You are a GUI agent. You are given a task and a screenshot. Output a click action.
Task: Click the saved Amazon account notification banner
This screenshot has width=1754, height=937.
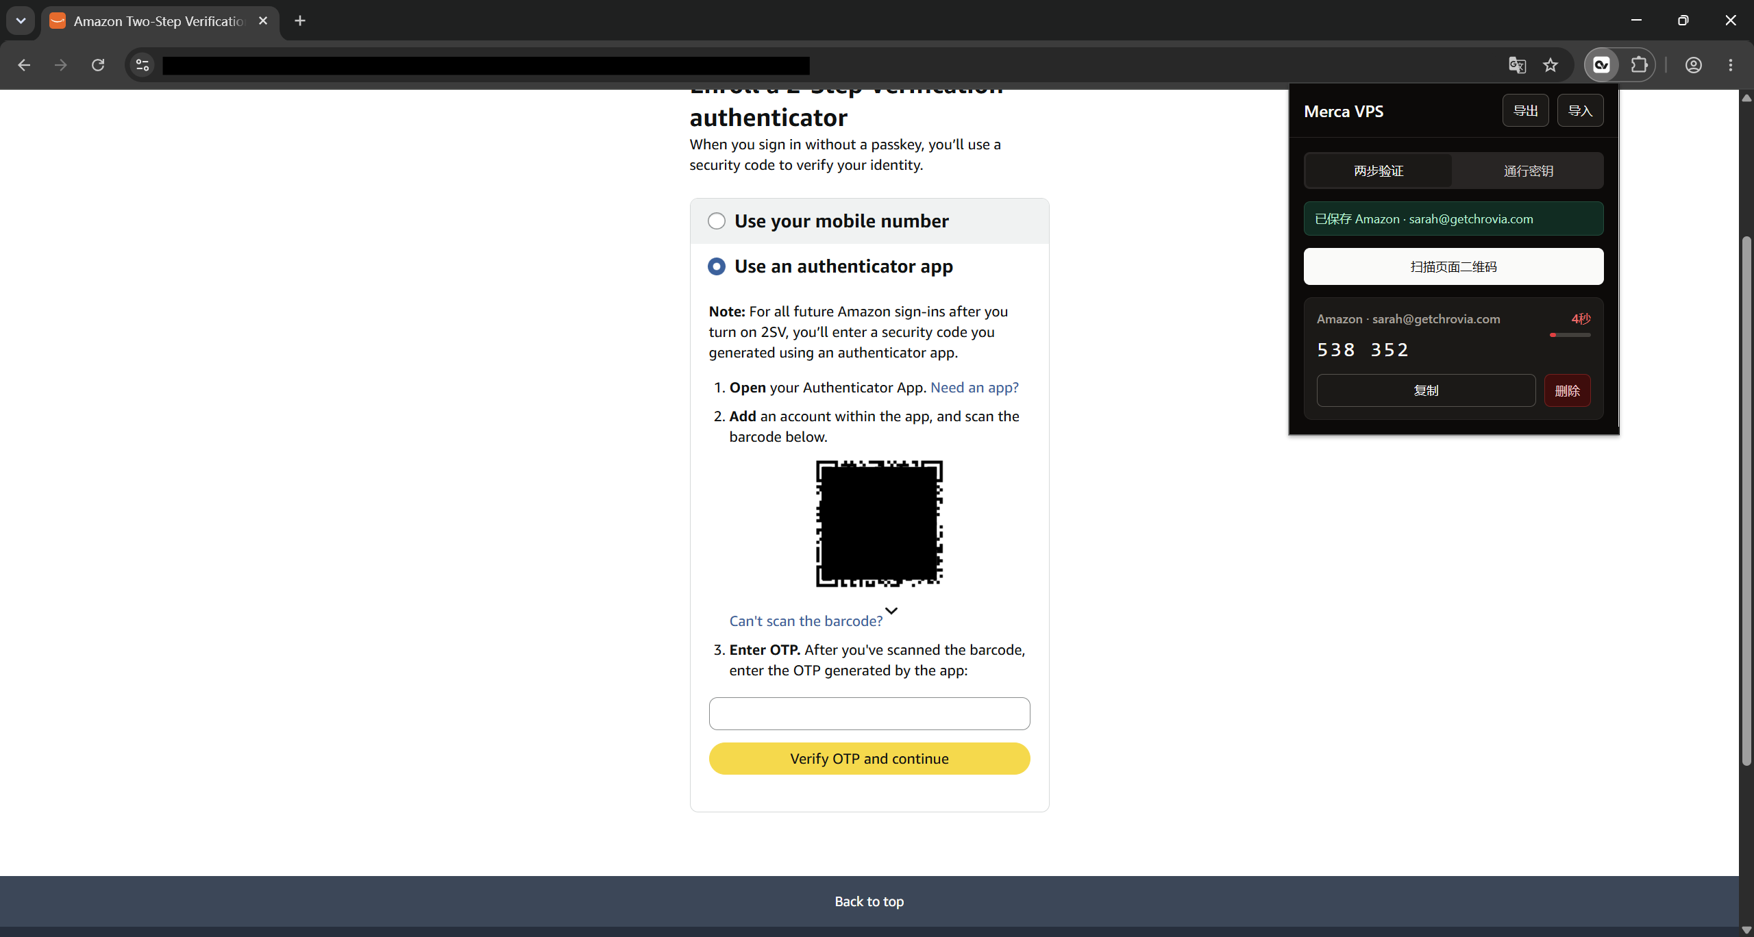pos(1453,218)
